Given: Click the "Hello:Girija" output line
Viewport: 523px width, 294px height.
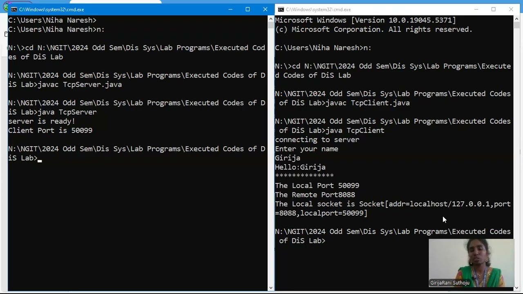Looking at the screenshot, I should 300,167.
